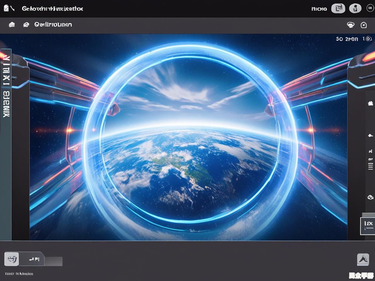The image size is (375, 281).
Task: Click the stacked layers icon at far left
Action: pos(12,25)
